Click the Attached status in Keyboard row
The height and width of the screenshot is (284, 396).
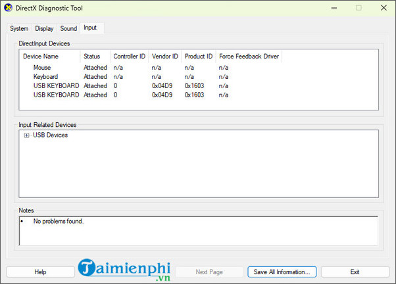pos(95,77)
